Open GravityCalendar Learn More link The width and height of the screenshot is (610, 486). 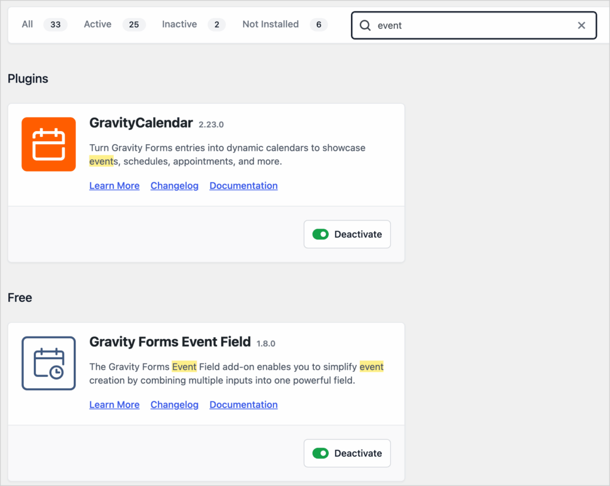coord(114,186)
